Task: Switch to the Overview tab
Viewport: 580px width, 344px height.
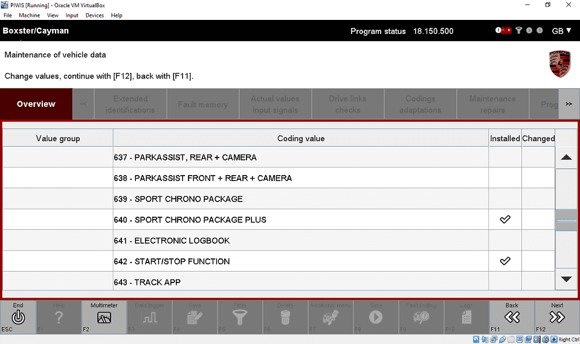Action: [36, 104]
